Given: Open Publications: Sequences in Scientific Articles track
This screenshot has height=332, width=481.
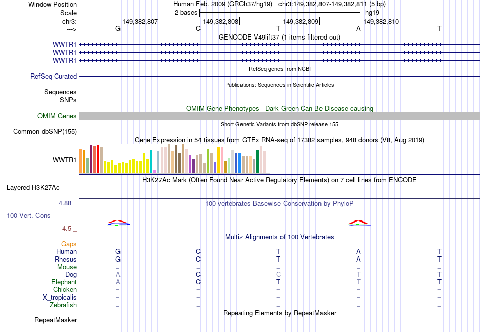Looking at the screenshot, I should coord(279,85).
